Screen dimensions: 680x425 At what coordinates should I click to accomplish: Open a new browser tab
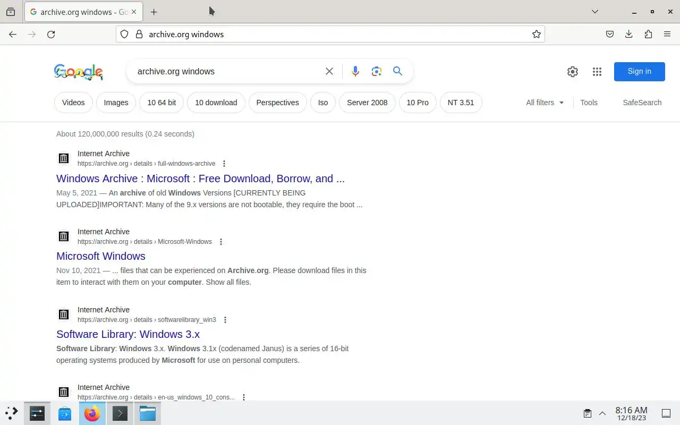(154, 12)
